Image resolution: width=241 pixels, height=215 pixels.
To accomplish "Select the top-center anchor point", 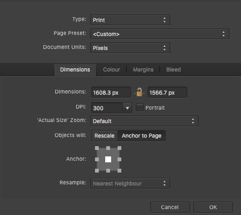I will click(108, 148).
